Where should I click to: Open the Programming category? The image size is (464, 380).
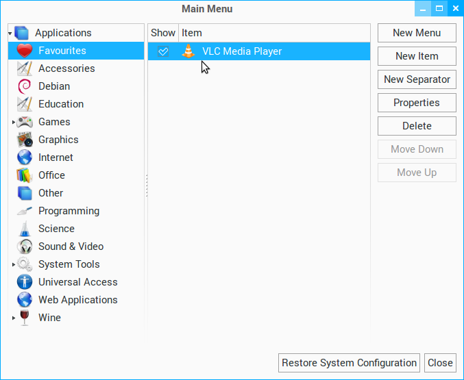(x=69, y=211)
